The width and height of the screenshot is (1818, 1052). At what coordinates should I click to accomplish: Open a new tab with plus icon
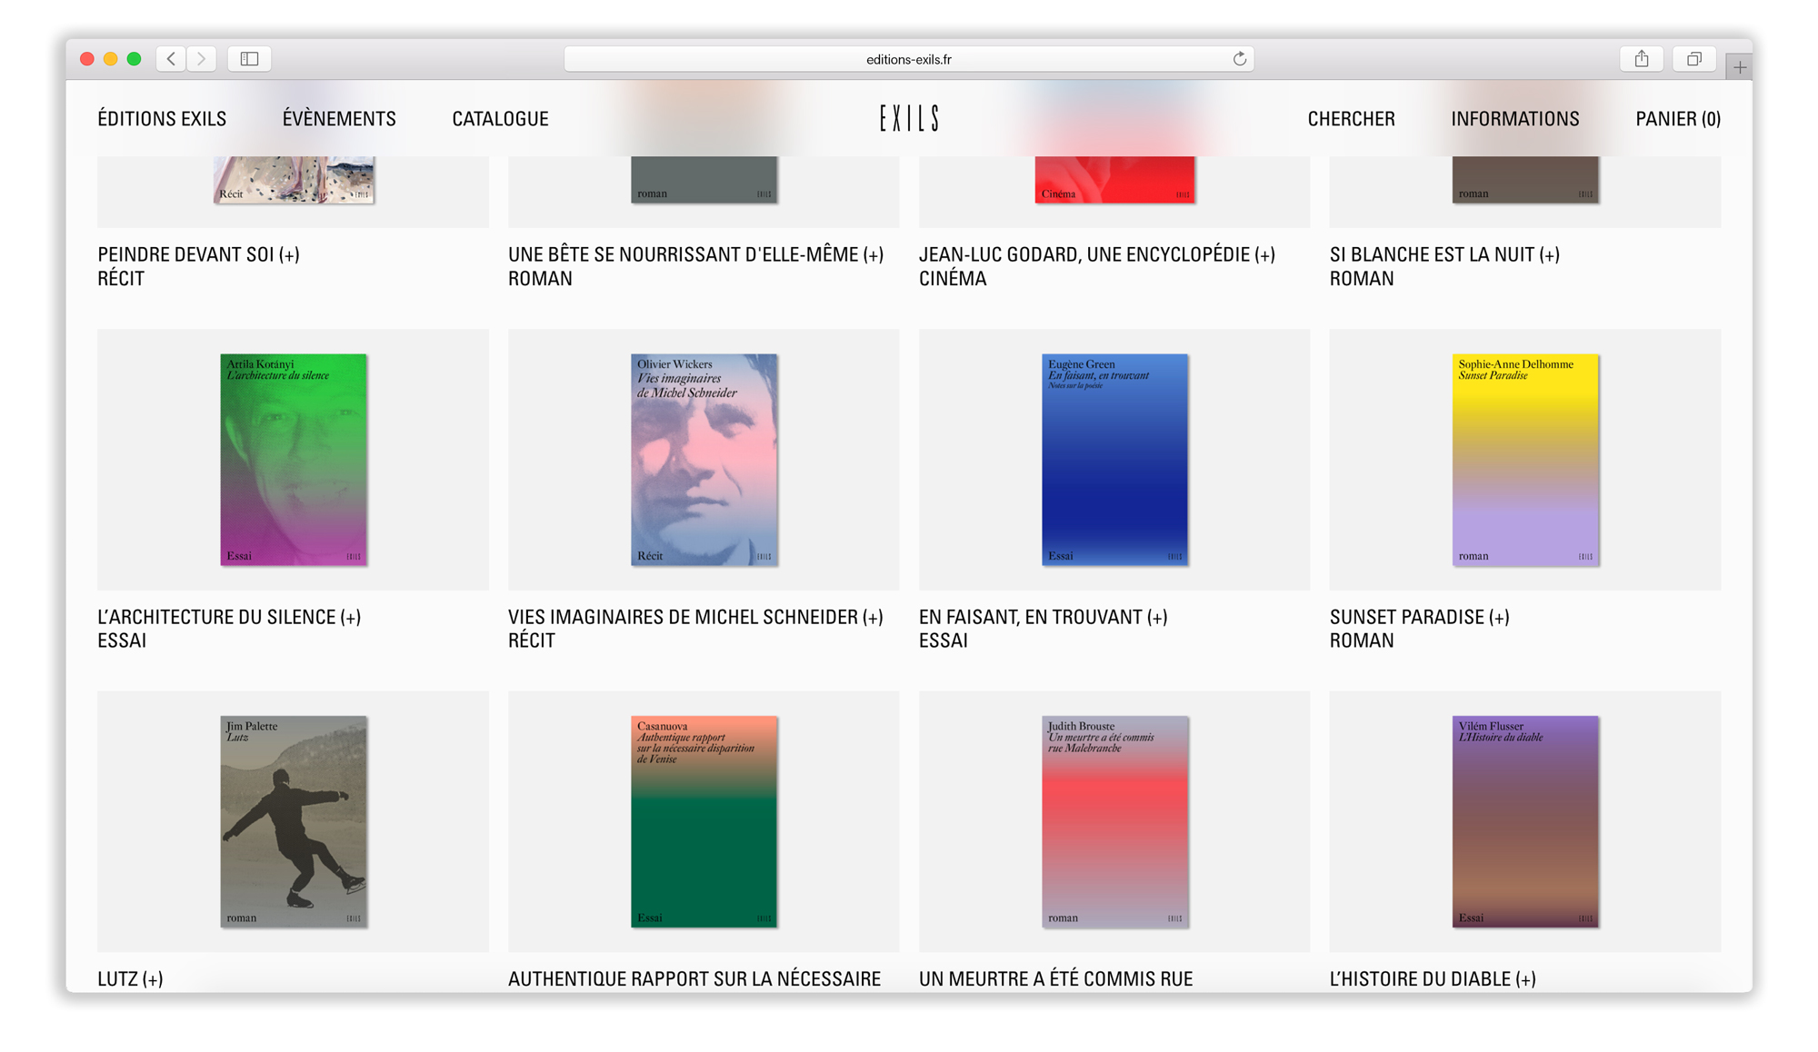pyautogui.click(x=1739, y=67)
